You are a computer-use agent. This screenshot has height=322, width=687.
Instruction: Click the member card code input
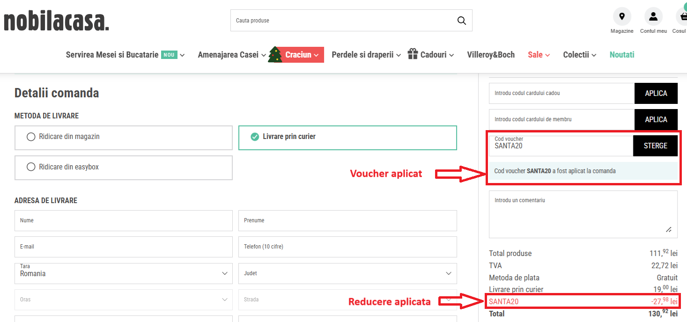coord(561,119)
